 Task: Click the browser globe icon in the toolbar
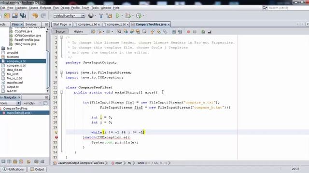(91, 15)
